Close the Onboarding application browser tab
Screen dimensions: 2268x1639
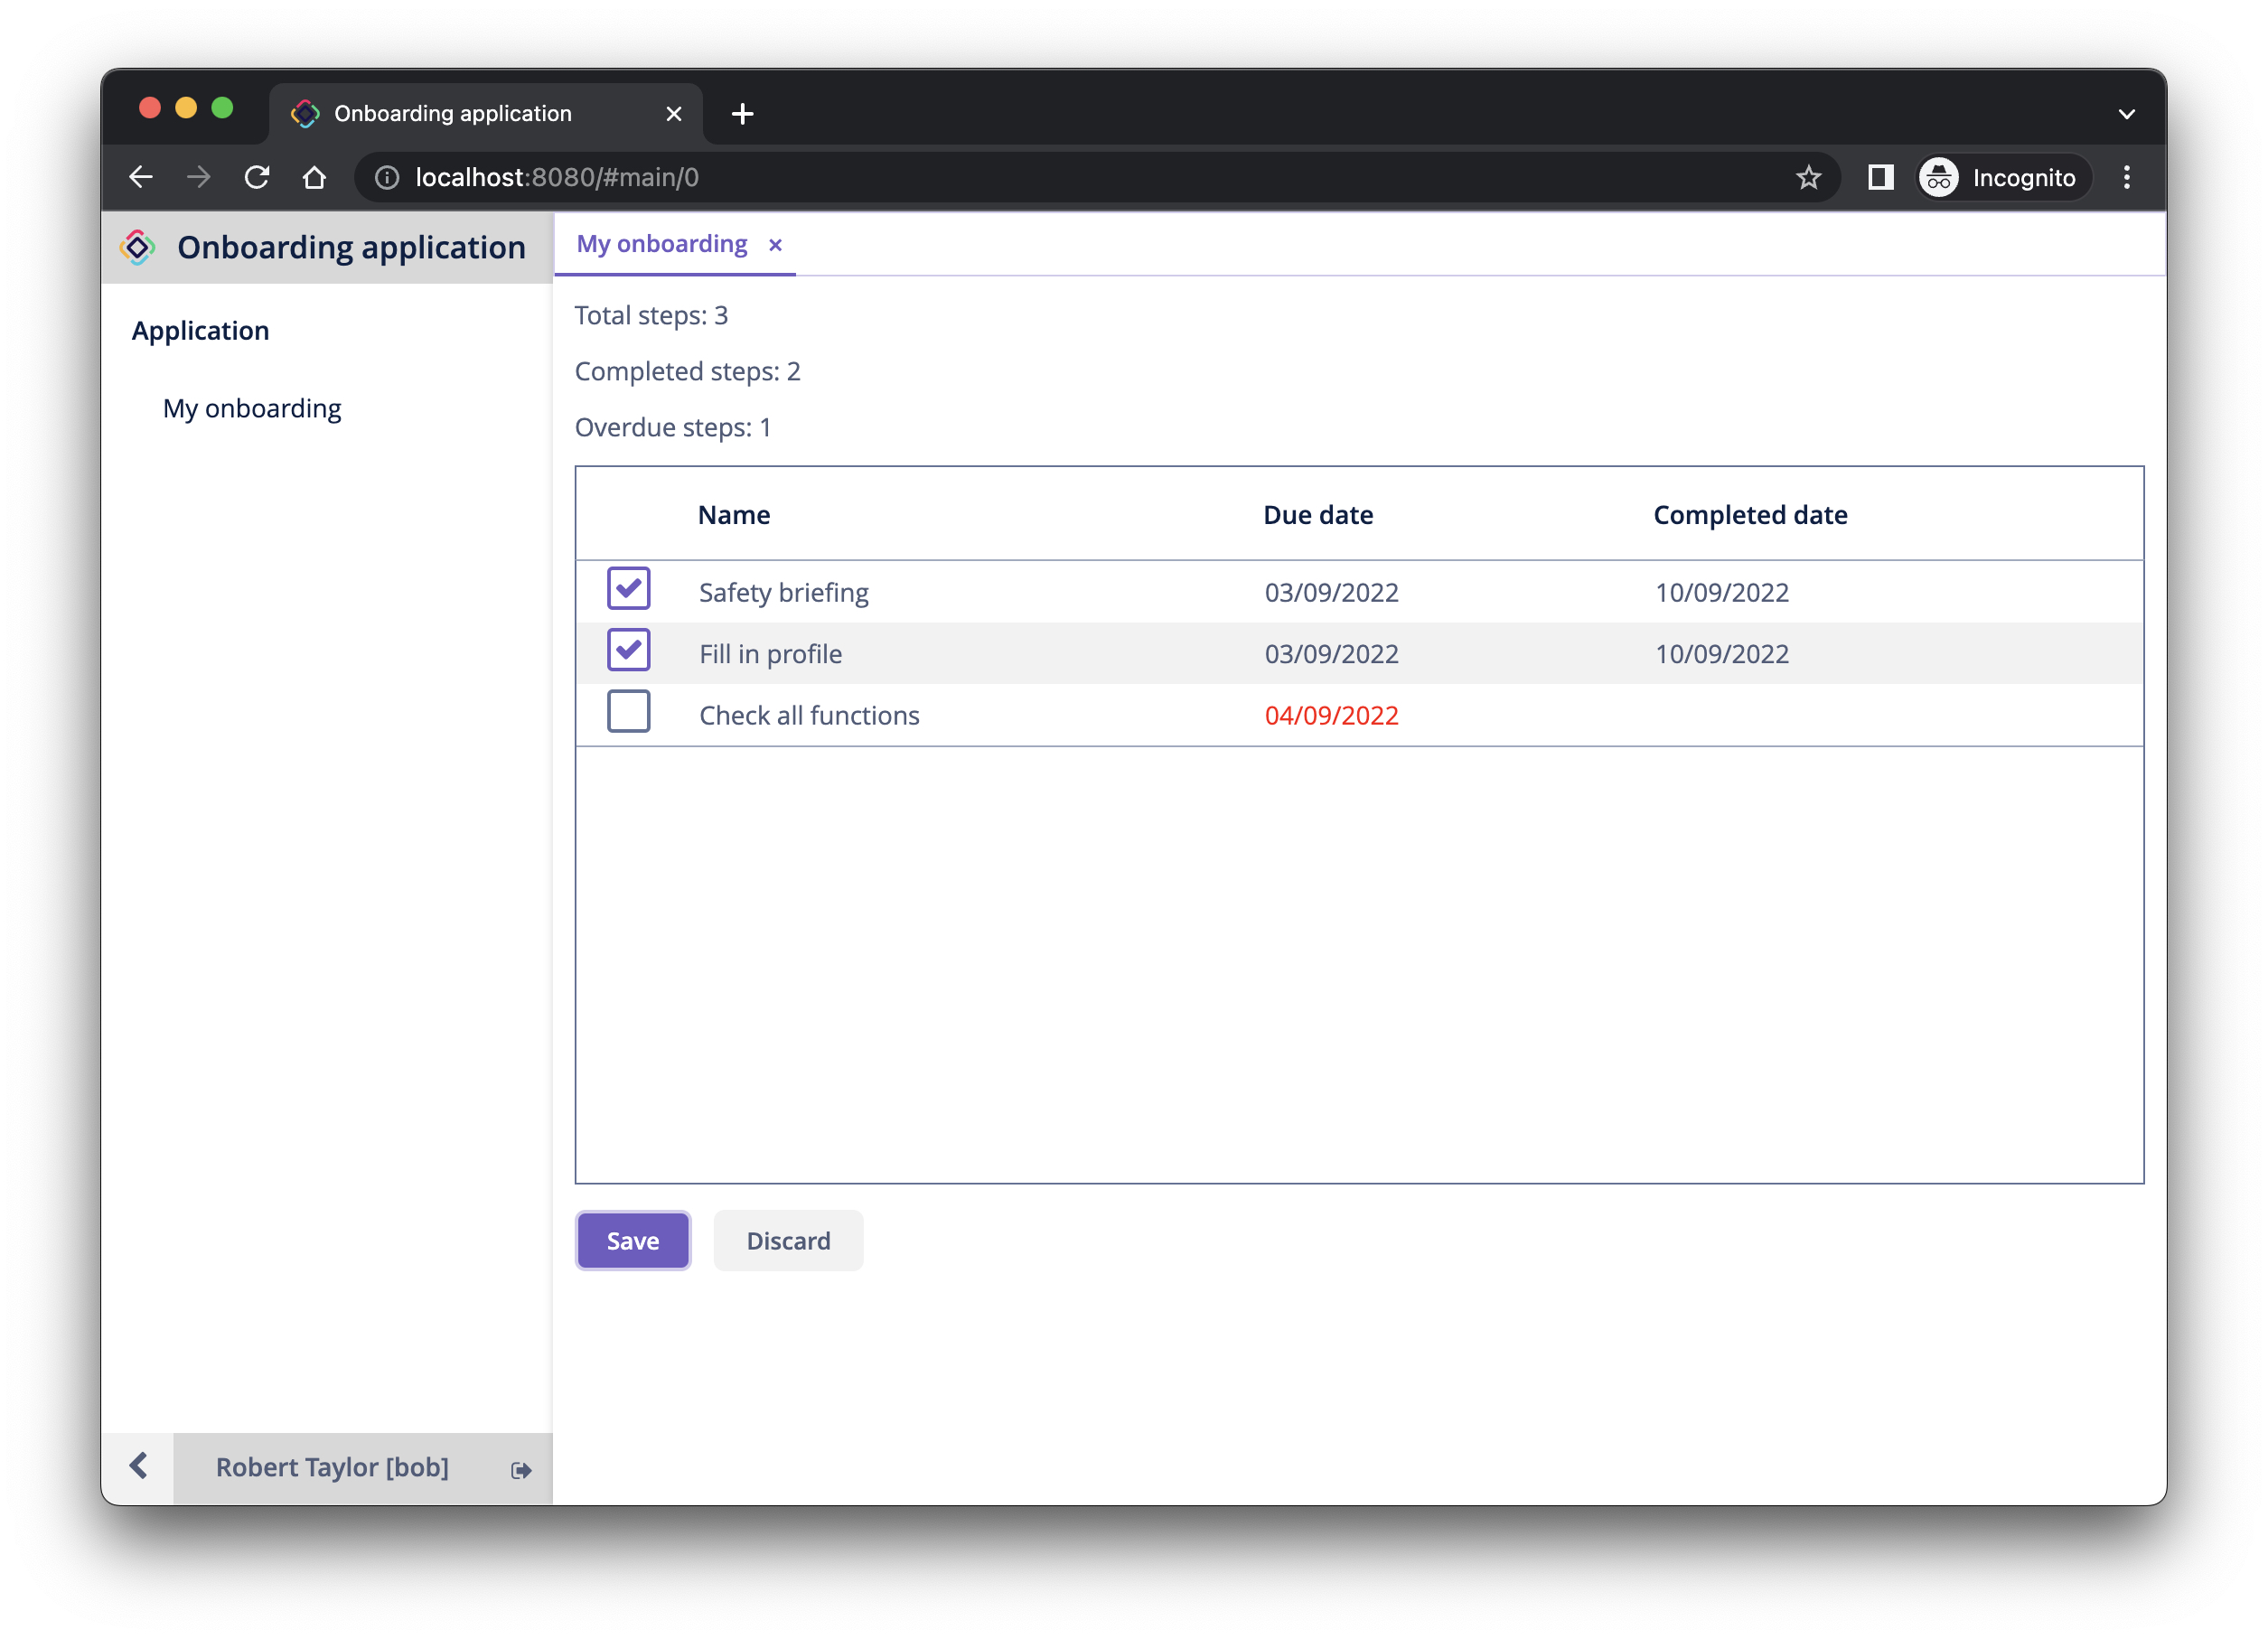[674, 114]
